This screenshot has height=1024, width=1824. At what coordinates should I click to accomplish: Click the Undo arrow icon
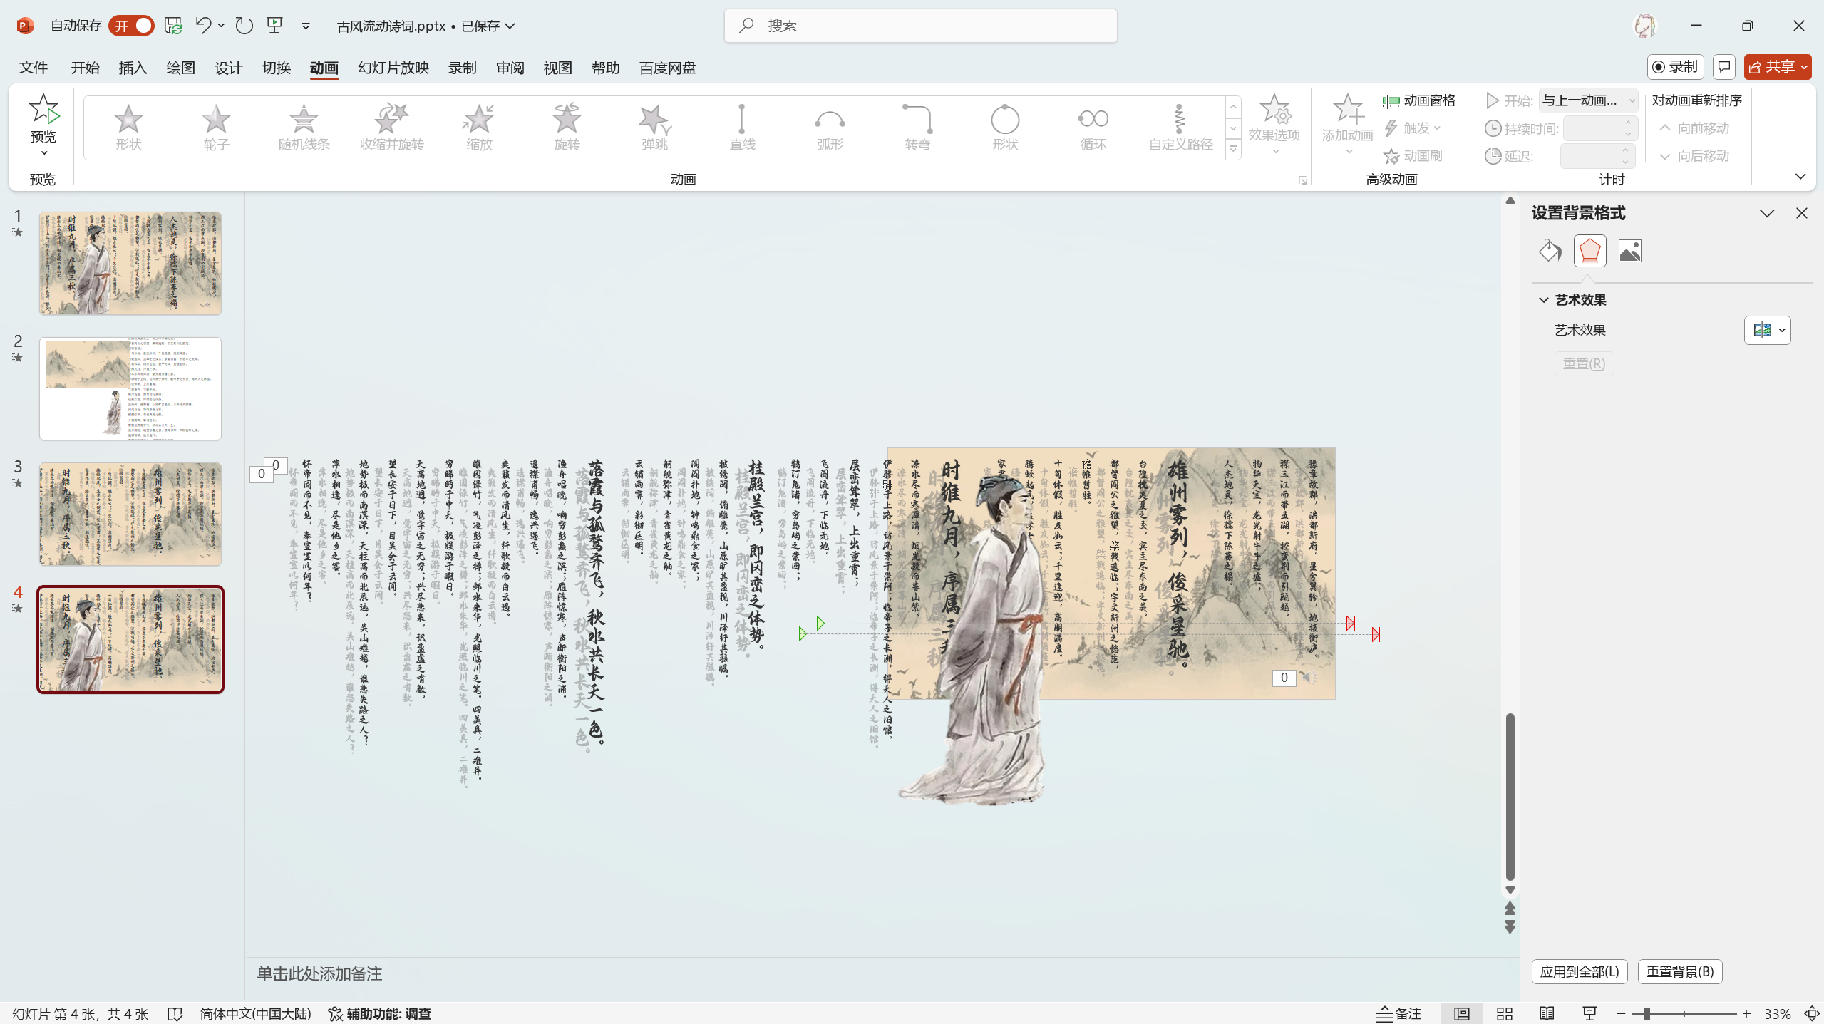click(x=203, y=26)
